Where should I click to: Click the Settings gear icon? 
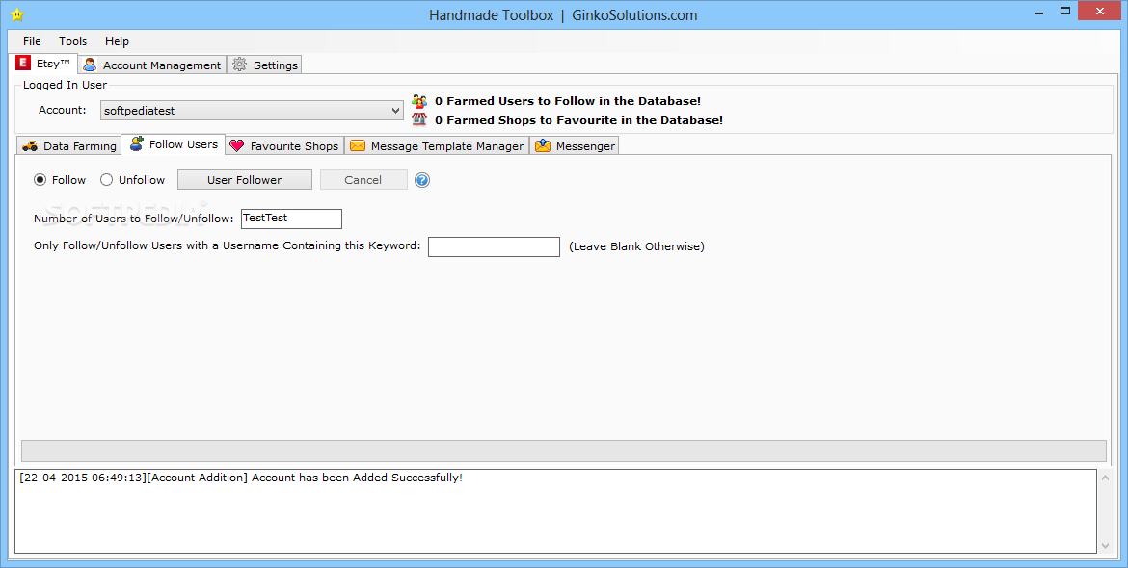point(239,65)
